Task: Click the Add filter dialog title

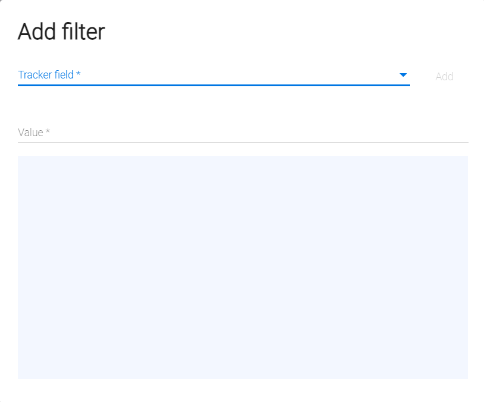Action: 61,32
